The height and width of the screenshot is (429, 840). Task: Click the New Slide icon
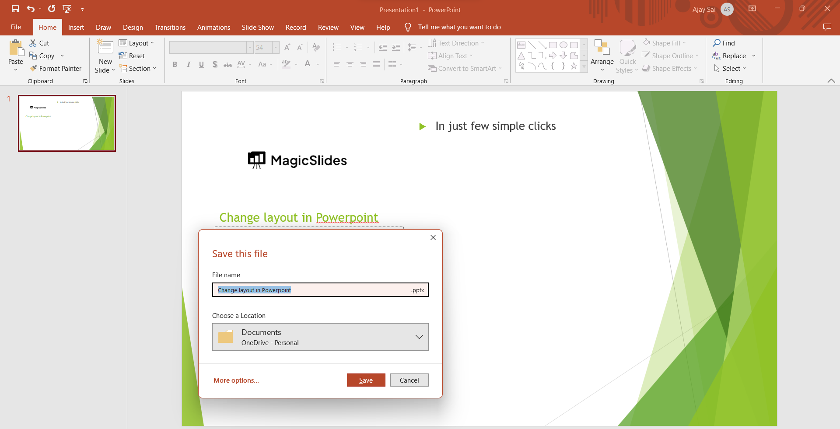pyautogui.click(x=105, y=47)
